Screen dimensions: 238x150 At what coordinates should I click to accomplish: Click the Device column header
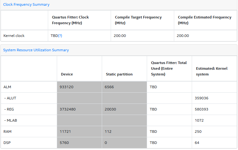click(x=67, y=74)
